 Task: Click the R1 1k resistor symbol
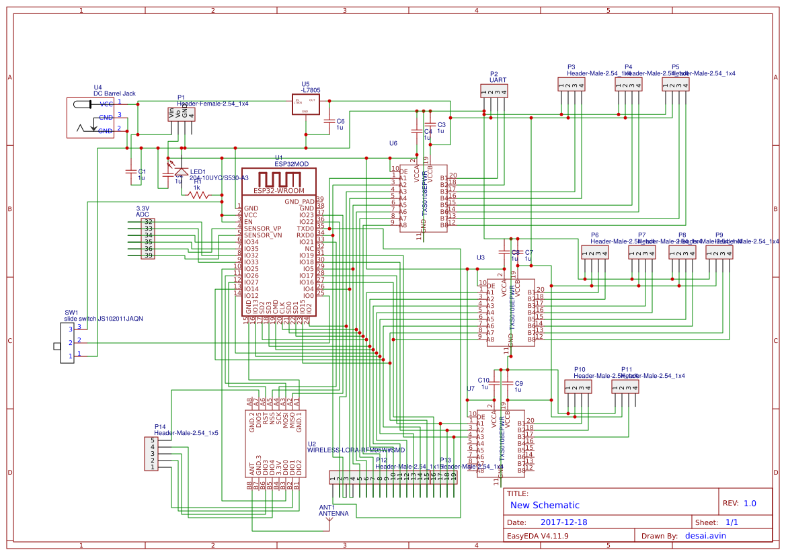pyautogui.click(x=199, y=195)
